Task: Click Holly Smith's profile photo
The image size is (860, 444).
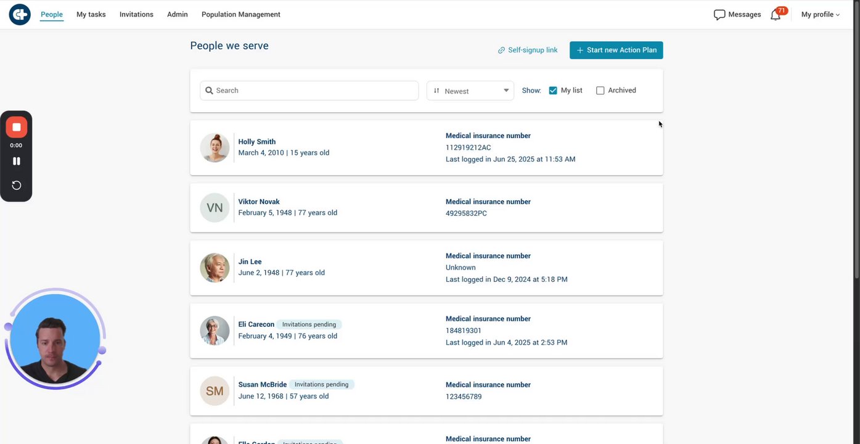Action: point(215,148)
